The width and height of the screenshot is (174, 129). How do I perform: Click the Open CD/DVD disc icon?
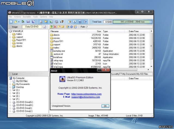click(23, 22)
